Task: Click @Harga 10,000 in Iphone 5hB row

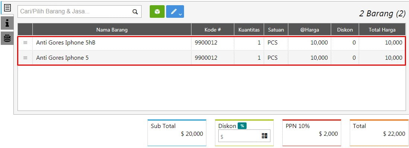Action: [x=319, y=43]
